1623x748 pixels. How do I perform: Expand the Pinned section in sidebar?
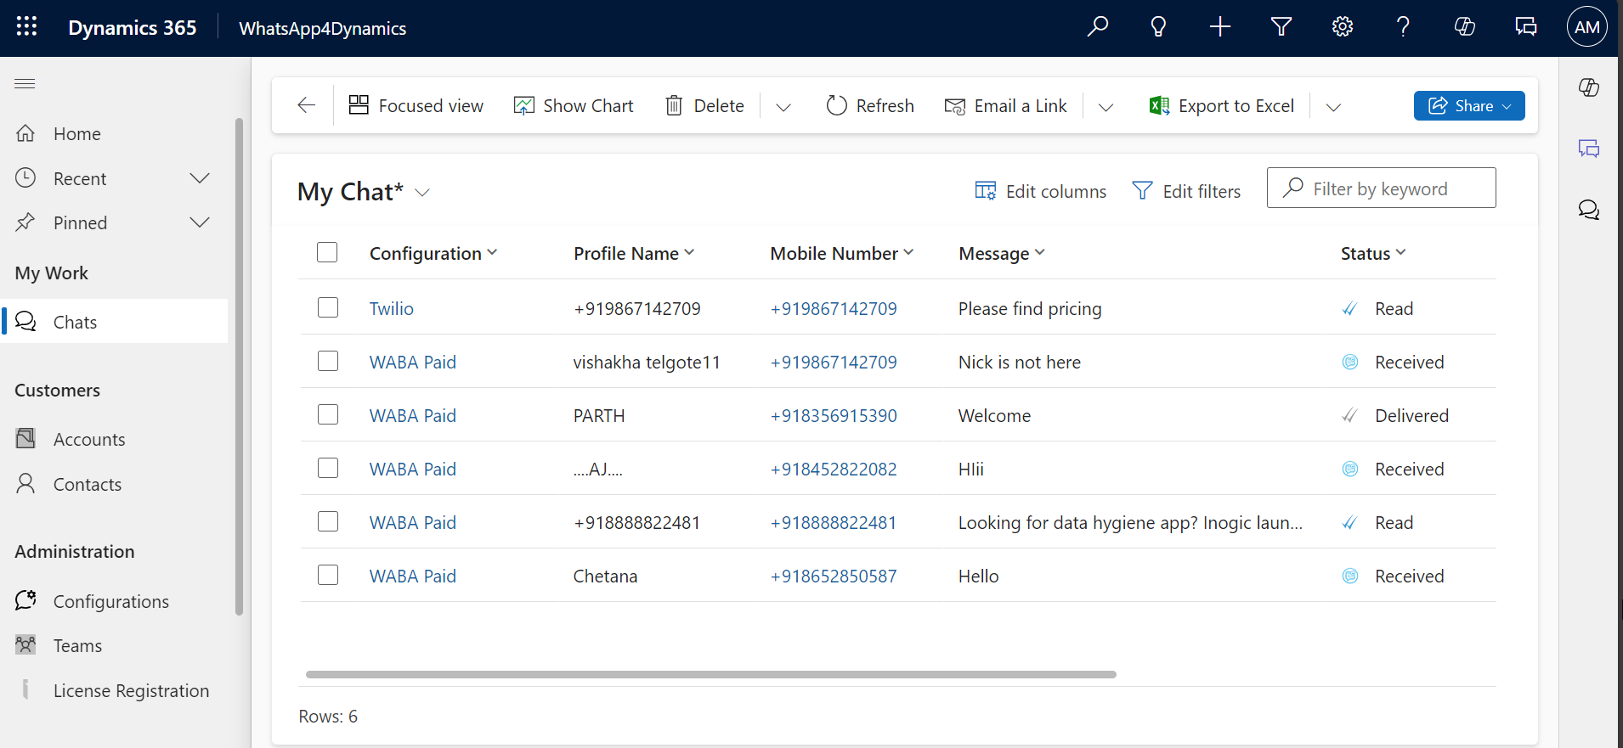coord(200,222)
